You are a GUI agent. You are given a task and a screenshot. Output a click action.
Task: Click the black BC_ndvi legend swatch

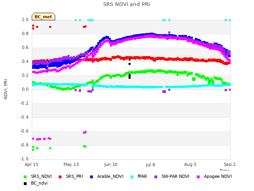click(x=25, y=184)
